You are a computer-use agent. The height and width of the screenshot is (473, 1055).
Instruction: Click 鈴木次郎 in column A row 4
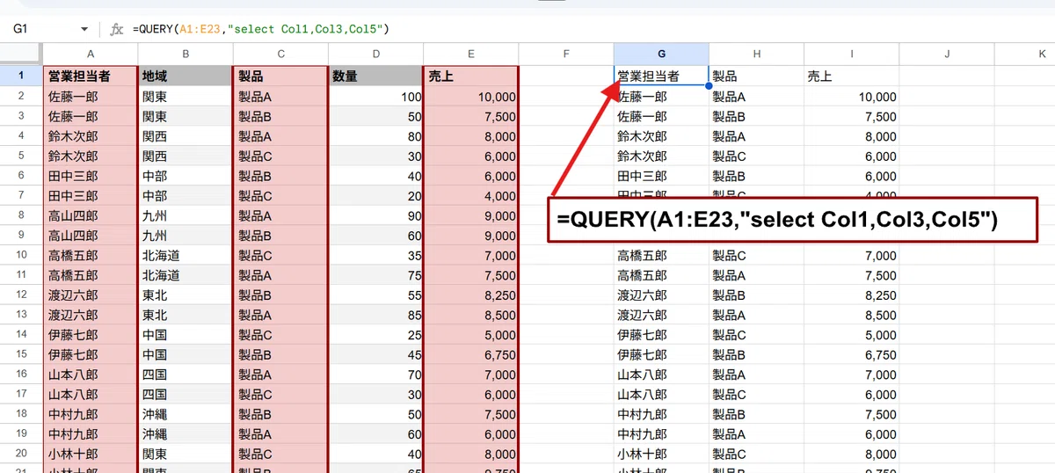91,136
